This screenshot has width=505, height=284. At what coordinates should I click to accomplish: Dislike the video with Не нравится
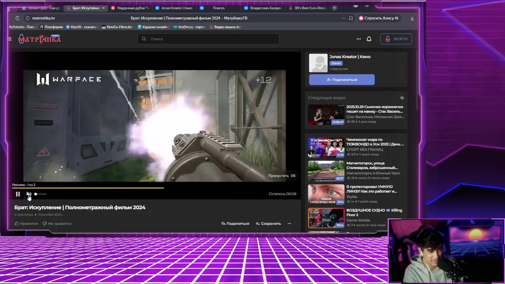click(57, 224)
